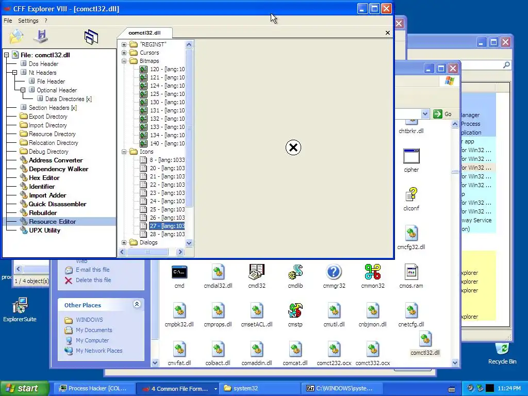The height and width of the screenshot is (396, 528).
Task: Select icon resource 28
Action: [167, 234]
